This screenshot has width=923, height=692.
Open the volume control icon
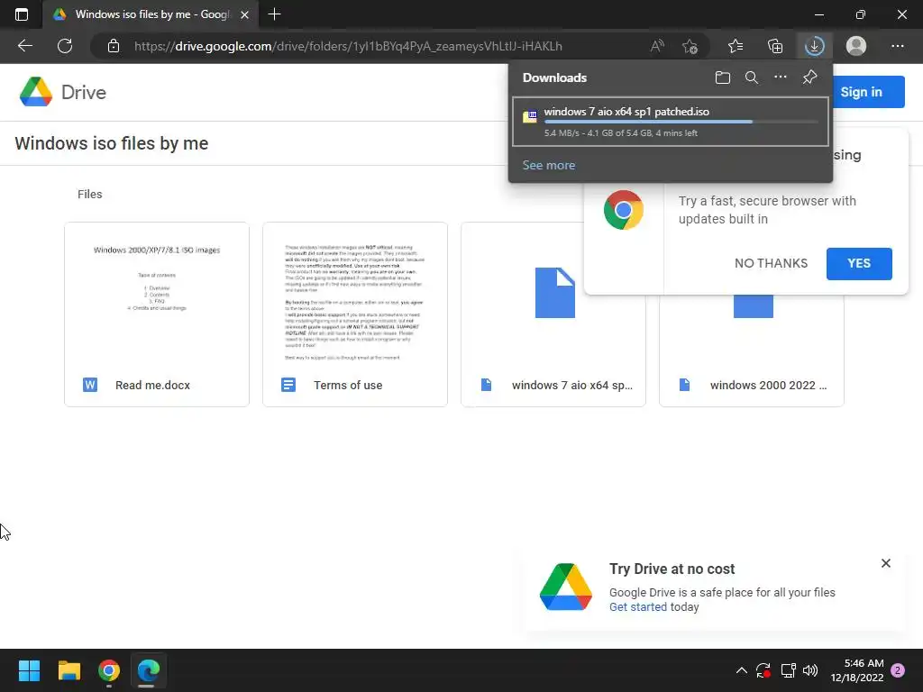coord(810,670)
